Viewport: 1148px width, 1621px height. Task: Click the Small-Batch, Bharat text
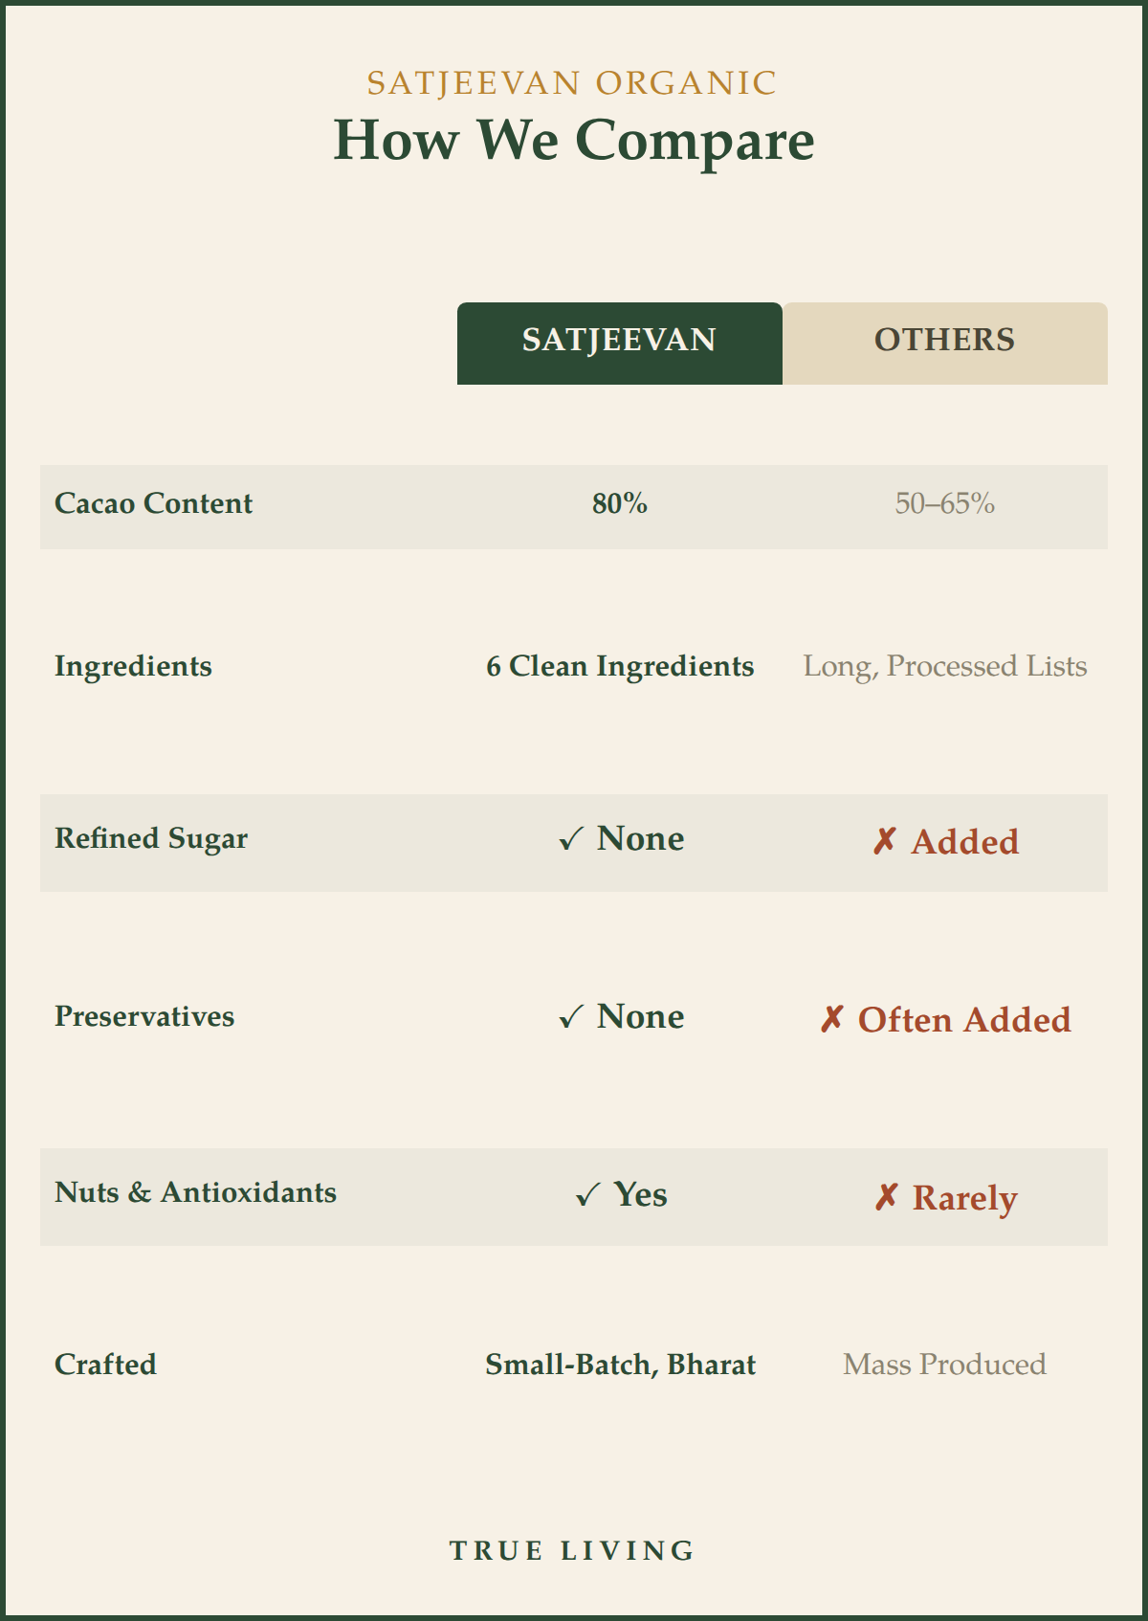[620, 1365]
